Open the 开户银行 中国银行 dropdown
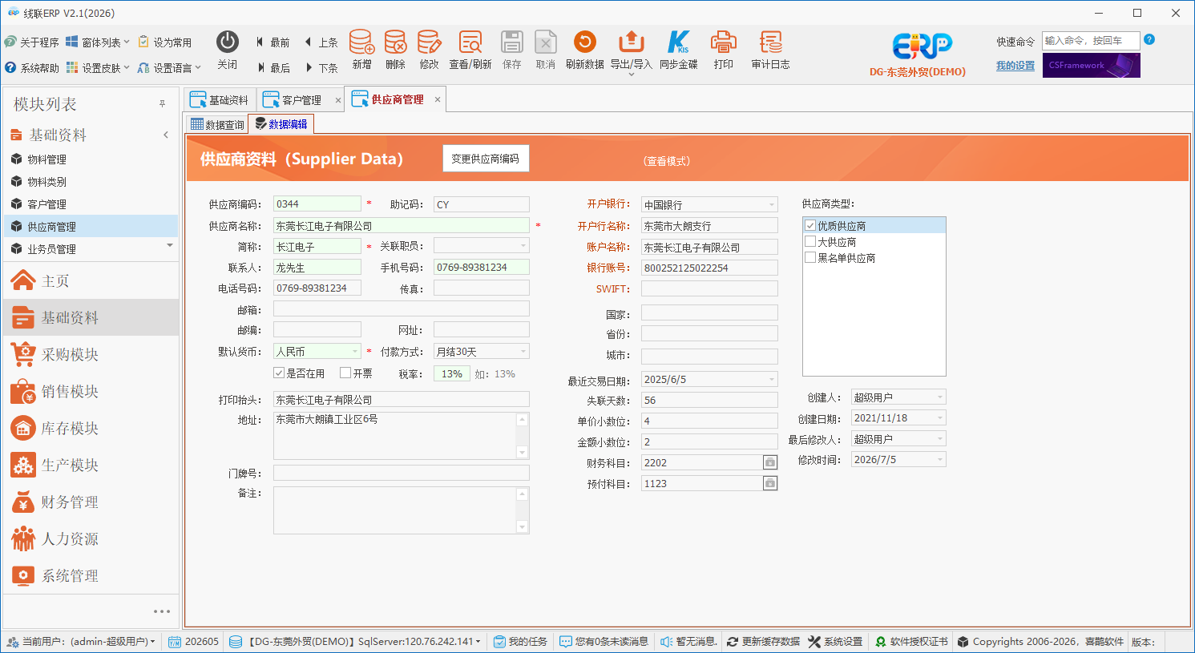The width and height of the screenshot is (1195, 653). (x=772, y=204)
